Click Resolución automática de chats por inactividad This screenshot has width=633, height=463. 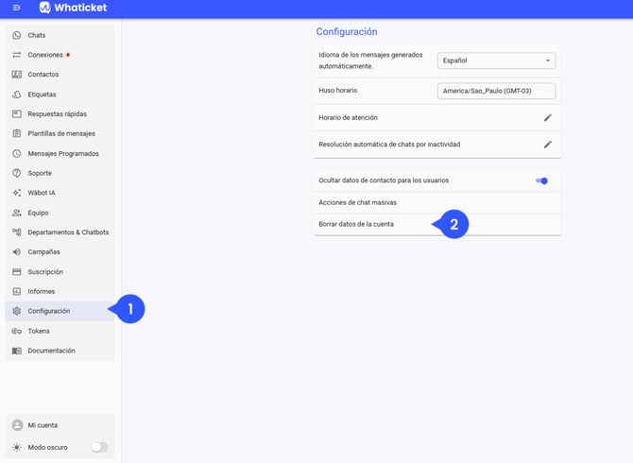389,145
